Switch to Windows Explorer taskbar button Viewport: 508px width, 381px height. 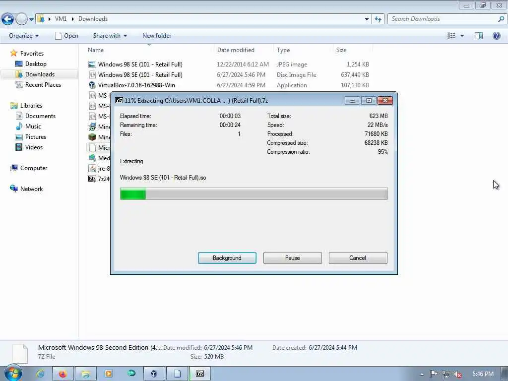(x=85, y=374)
